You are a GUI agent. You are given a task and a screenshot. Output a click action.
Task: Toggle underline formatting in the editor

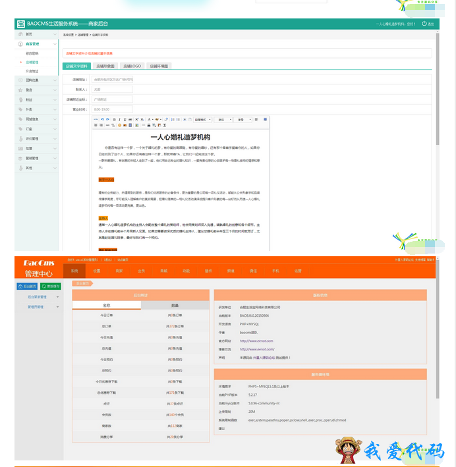click(125, 119)
